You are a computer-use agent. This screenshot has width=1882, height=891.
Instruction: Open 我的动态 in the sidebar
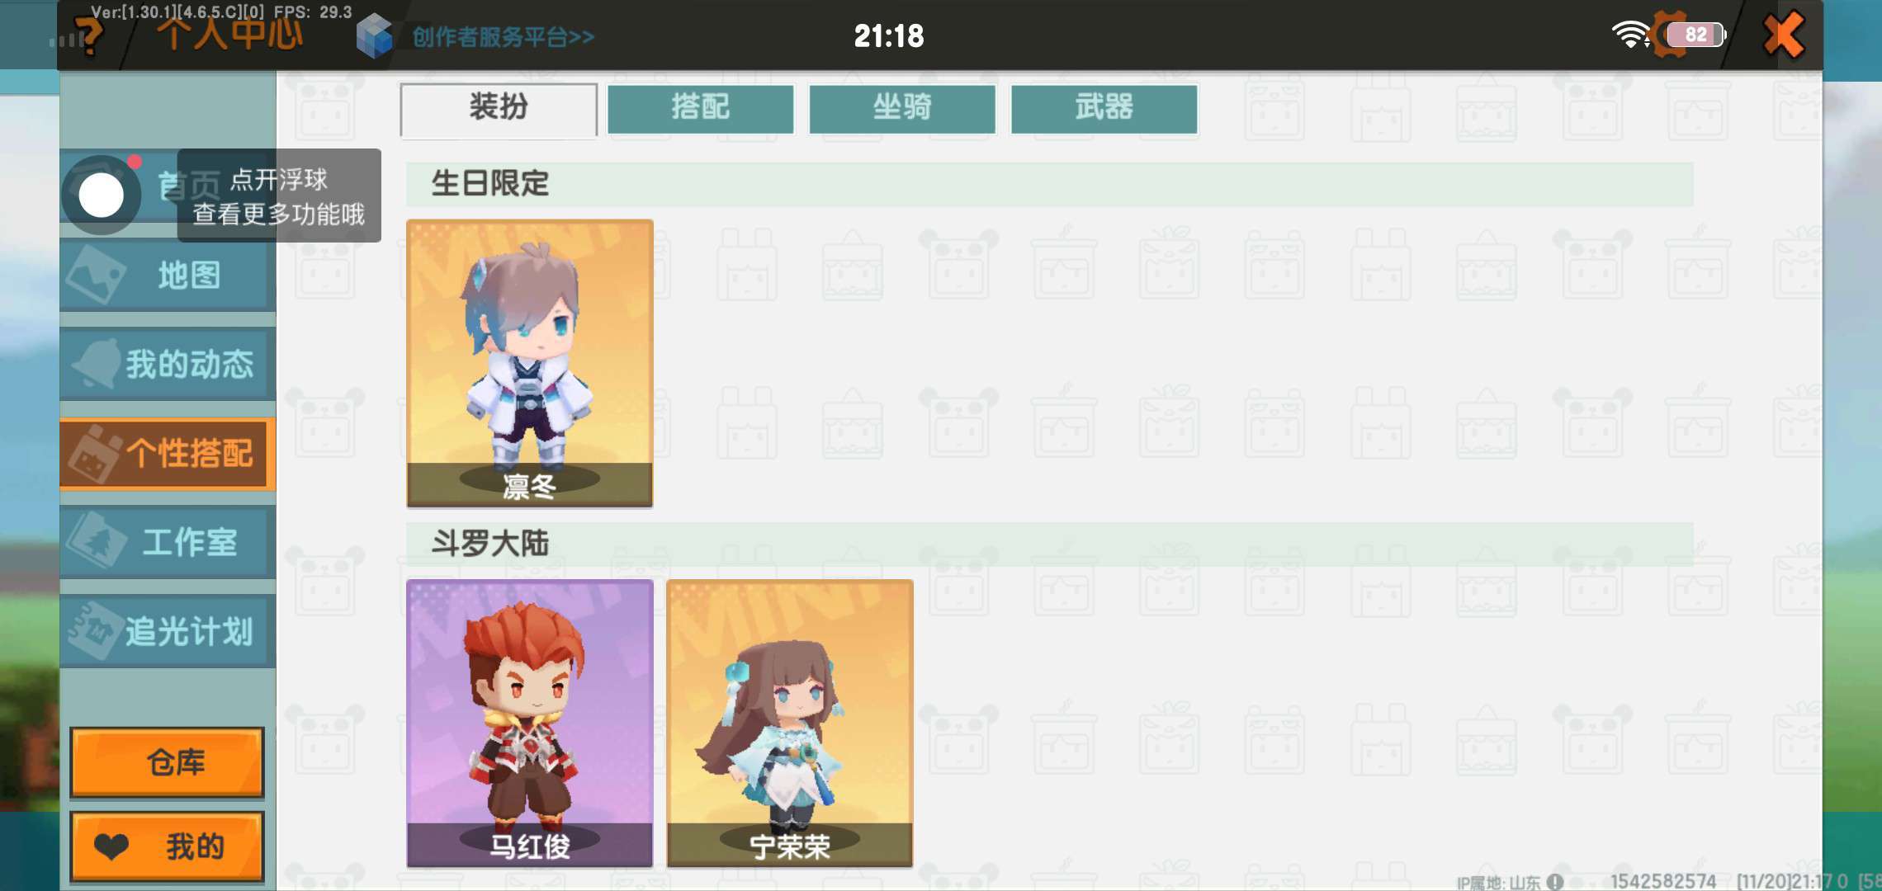[x=168, y=364]
